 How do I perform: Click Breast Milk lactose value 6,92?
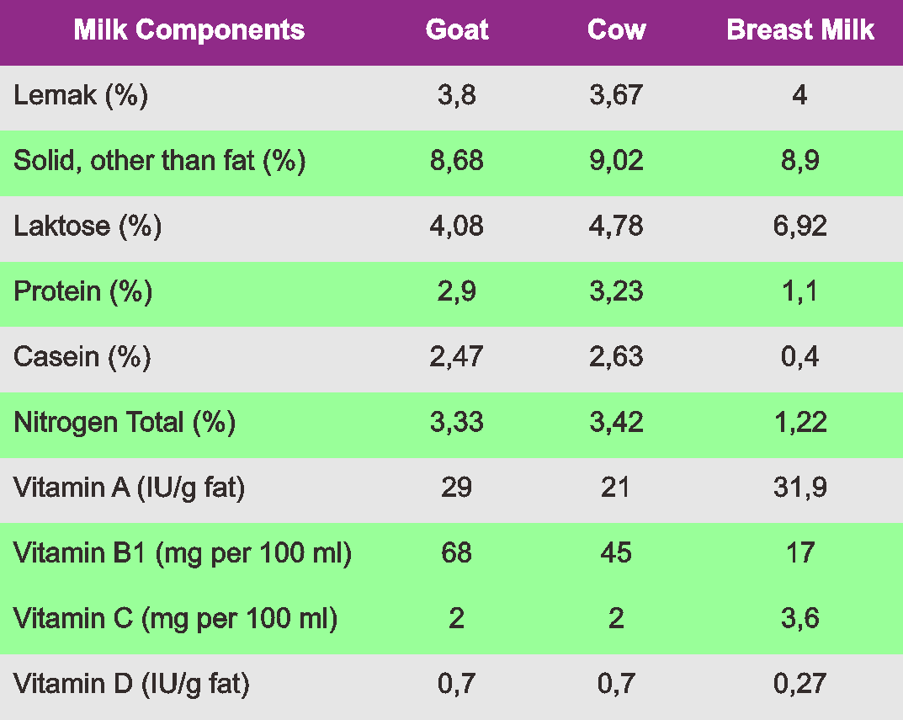point(799,226)
